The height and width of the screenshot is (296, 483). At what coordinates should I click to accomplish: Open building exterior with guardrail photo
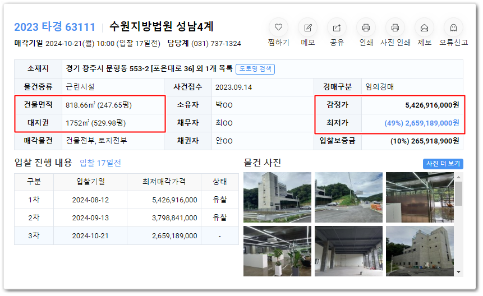coord(277,197)
